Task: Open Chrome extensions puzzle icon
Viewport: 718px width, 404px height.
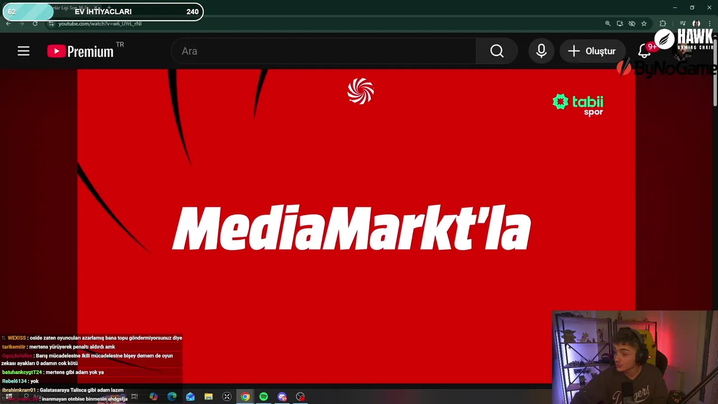Action: click(x=663, y=24)
